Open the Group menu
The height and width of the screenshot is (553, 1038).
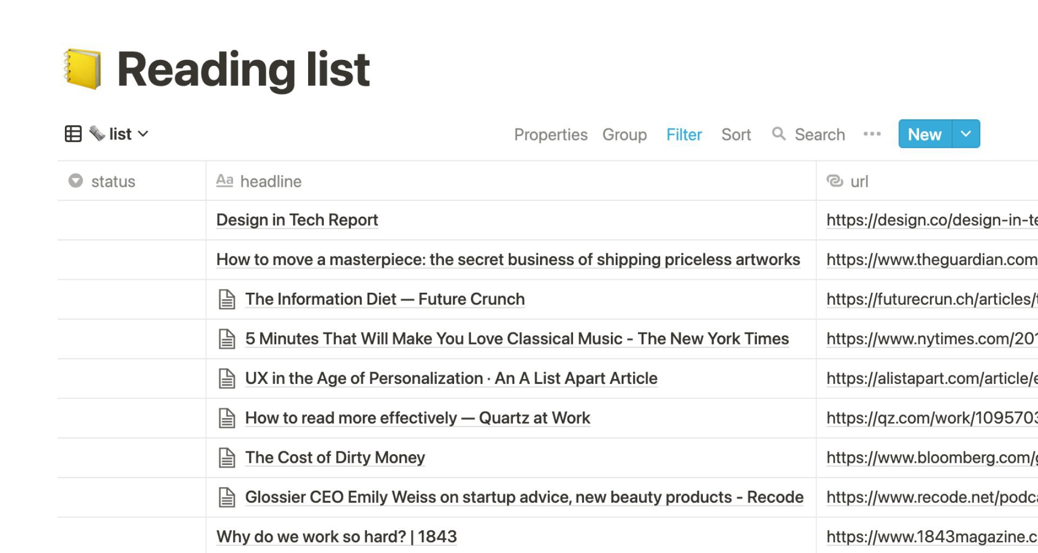[x=624, y=134]
